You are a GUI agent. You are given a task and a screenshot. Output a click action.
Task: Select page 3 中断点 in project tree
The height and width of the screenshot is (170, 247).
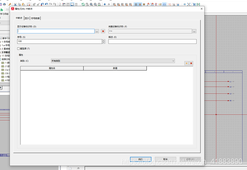click(5, 52)
